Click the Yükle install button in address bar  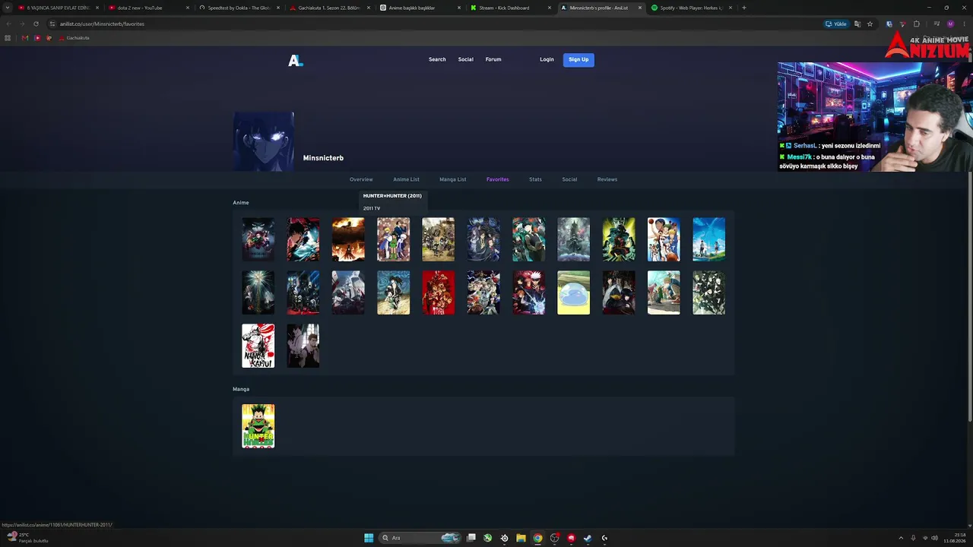pyautogui.click(x=836, y=24)
